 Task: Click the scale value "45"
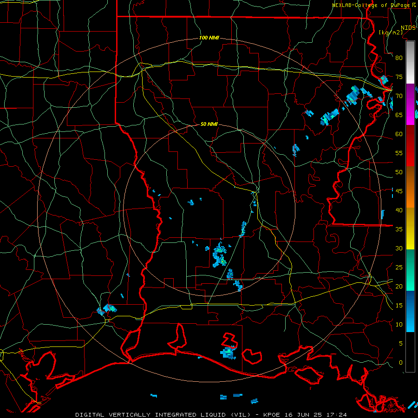[x=399, y=191]
